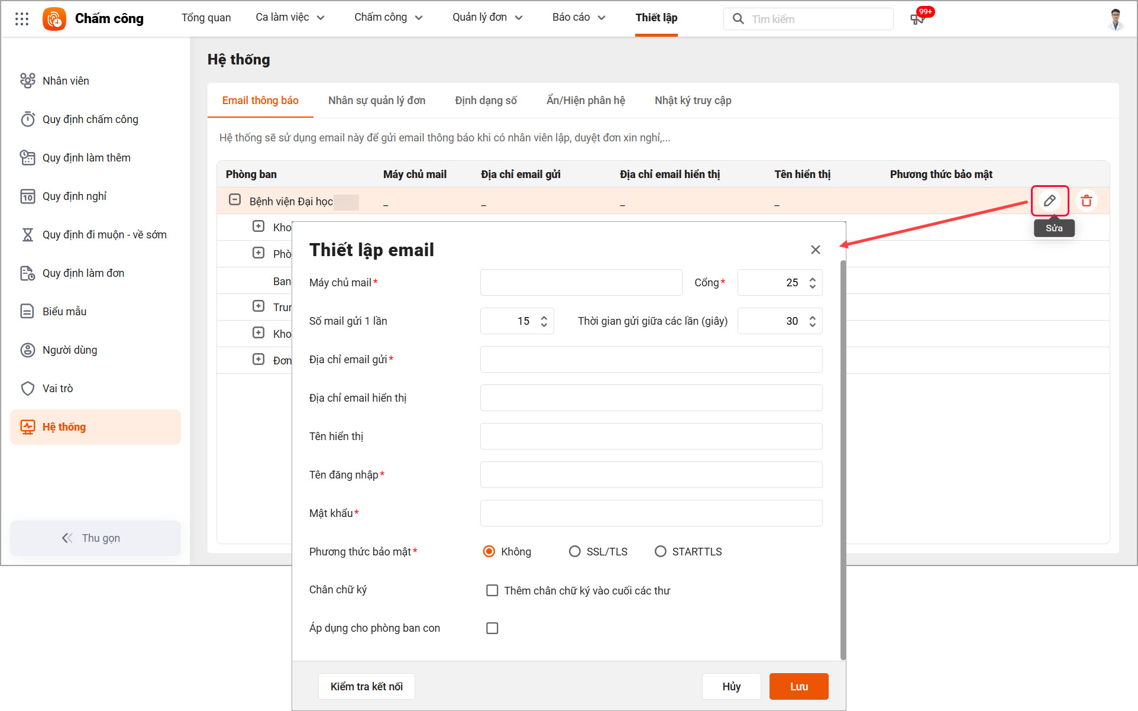Open Nhân viên in the sidebar
1138x711 pixels.
coord(66,81)
